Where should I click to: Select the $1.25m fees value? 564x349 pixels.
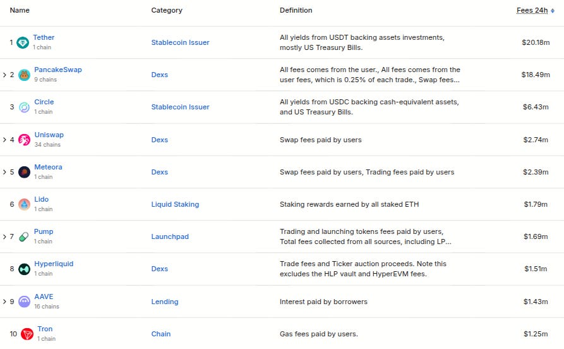click(x=536, y=334)
